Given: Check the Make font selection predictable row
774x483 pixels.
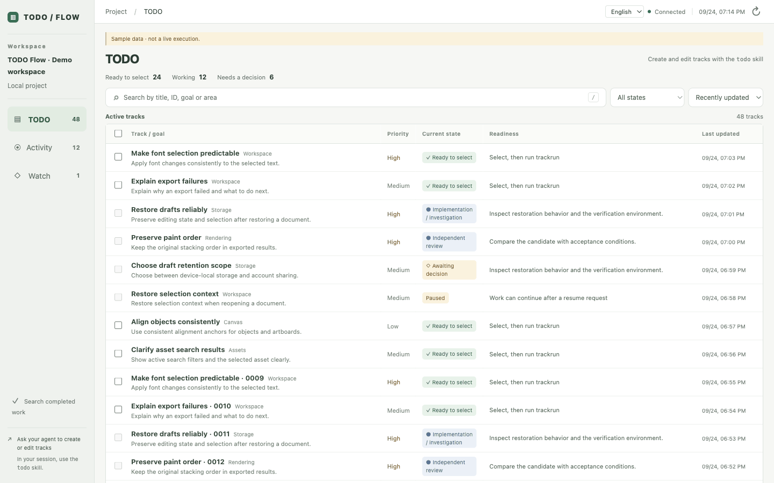Looking at the screenshot, I should click(x=118, y=157).
